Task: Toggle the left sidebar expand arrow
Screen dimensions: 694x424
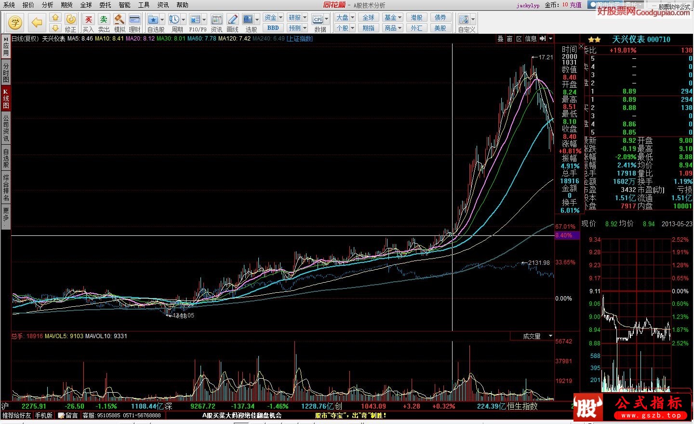Action: point(6,38)
